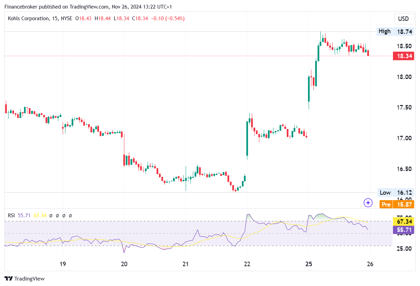Viewport: 420px width, 286px height.
Task: Open the RSI indicator legend label
Action: [x=12, y=216]
